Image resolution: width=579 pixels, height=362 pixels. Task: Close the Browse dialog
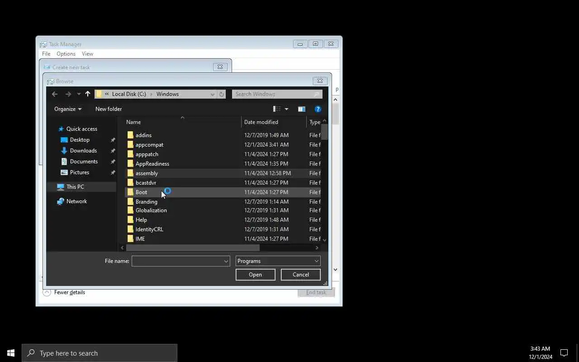[320, 81]
